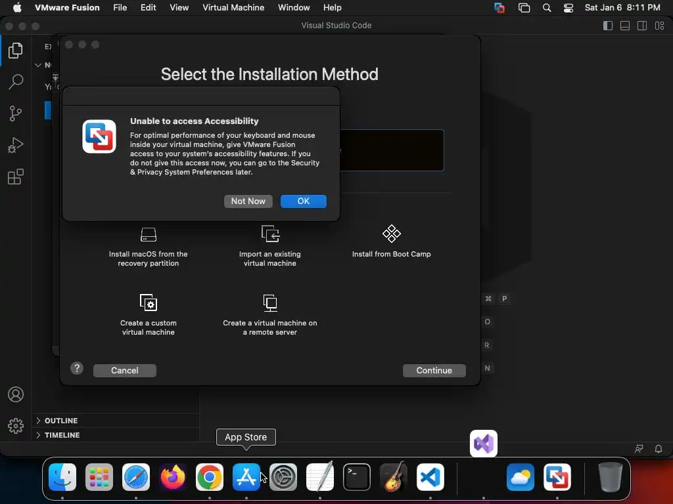Open Control Center in menu bar

click(569, 8)
